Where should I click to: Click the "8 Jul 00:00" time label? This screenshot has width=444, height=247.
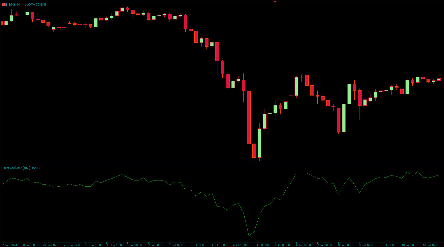pyautogui.click(x=346, y=245)
